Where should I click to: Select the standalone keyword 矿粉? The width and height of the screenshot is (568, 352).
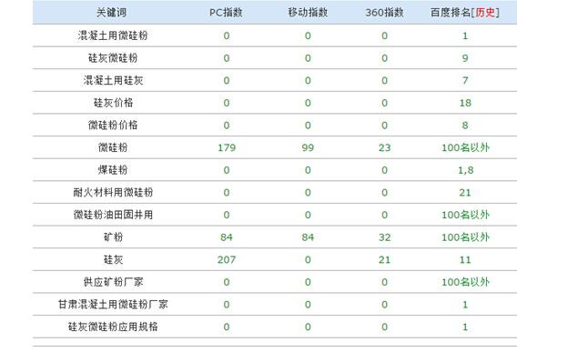tap(113, 237)
